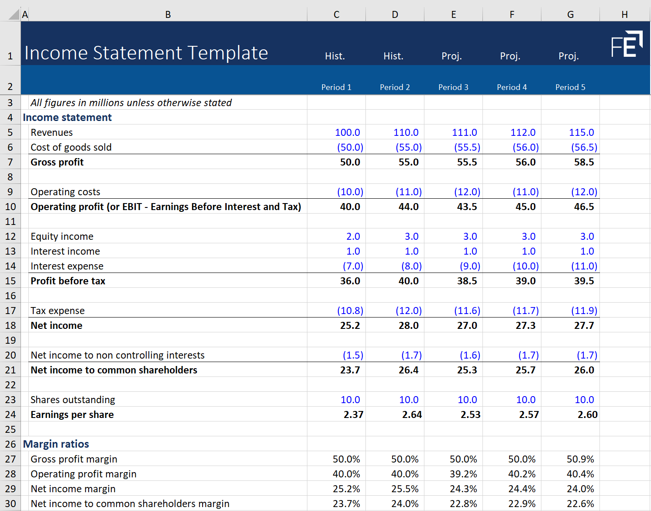Select the Net income cell for Period 2
Image resolution: width=651 pixels, height=511 pixels.
pyautogui.click(x=409, y=325)
